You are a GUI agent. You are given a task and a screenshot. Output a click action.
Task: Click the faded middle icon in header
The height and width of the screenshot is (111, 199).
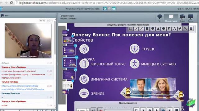click(109, 9)
